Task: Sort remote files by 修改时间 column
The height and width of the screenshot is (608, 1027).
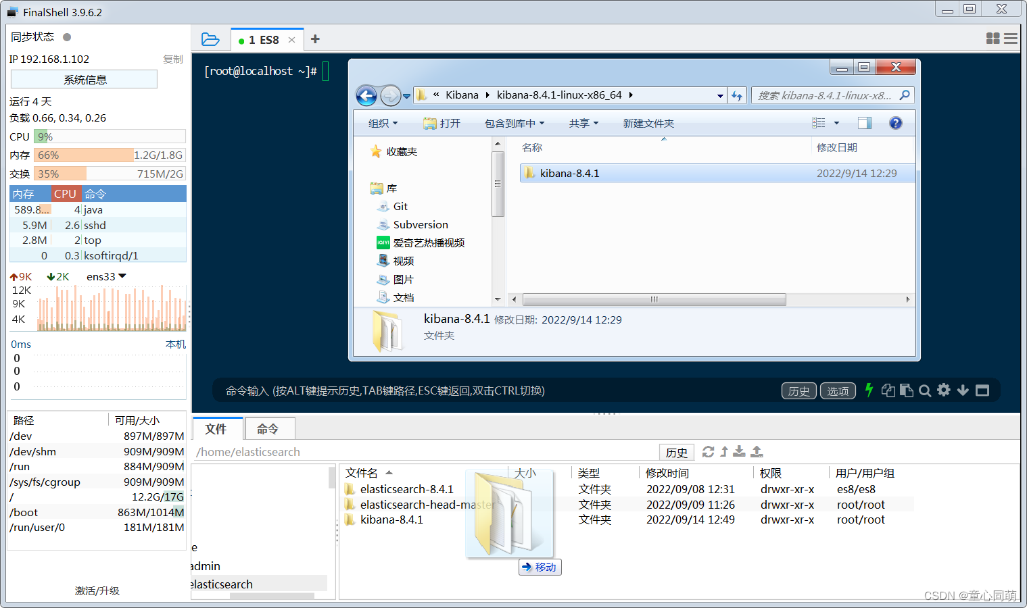Action: pos(667,473)
